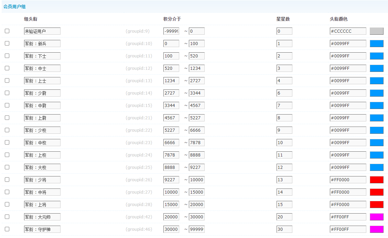Pick color swatch for 军衔：少尉 row
The image size is (388, 238).
(x=377, y=93)
